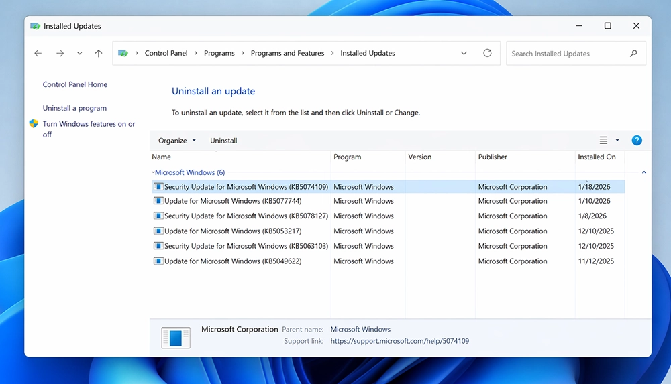Sort by Version column header
The width and height of the screenshot is (671, 384).
440,157
